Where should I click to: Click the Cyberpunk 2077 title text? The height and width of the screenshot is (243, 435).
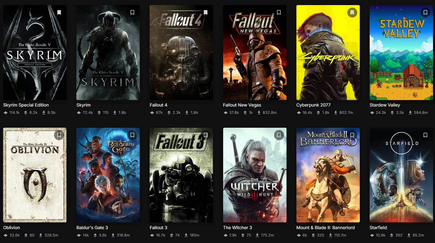point(313,105)
